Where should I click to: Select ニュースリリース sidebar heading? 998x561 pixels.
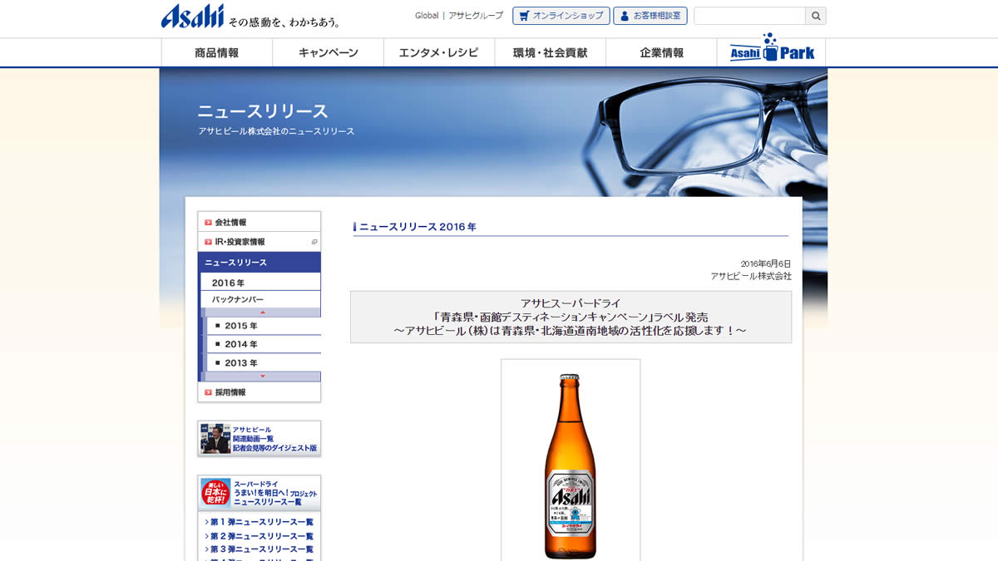click(x=259, y=263)
